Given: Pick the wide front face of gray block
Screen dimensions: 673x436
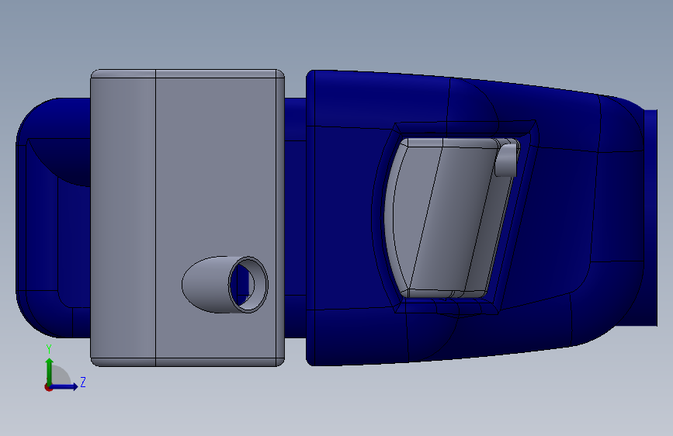Looking at the screenshot, I should (216, 218).
